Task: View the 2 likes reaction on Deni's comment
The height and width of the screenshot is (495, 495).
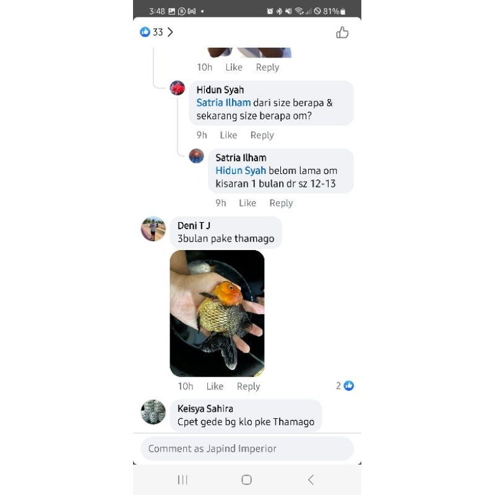Action: click(345, 385)
